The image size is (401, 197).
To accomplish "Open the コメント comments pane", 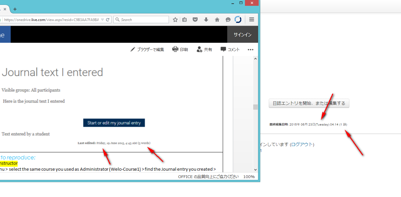I will pyautogui.click(x=230, y=49).
